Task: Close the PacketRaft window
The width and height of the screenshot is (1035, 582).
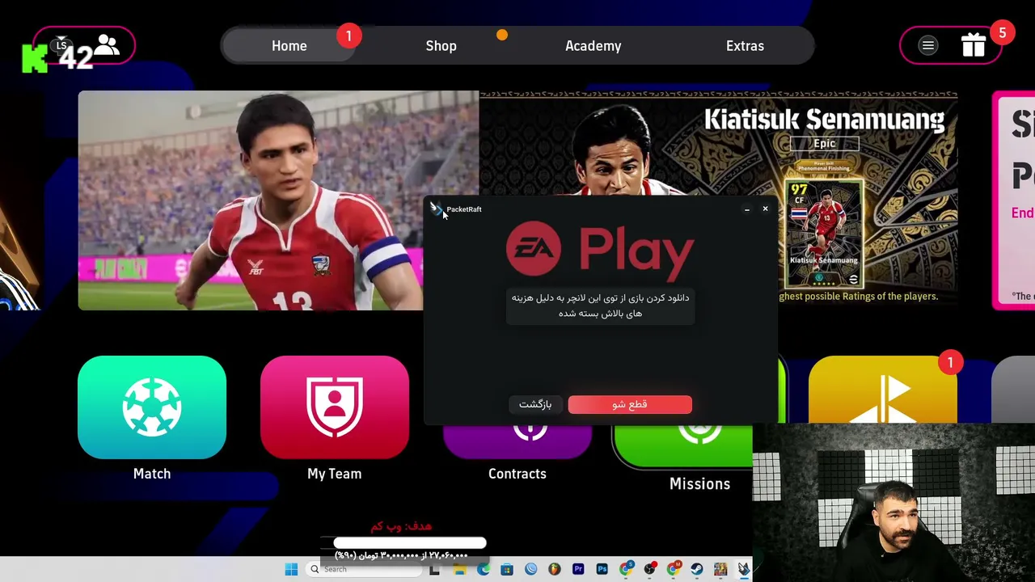Action: coord(765,209)
